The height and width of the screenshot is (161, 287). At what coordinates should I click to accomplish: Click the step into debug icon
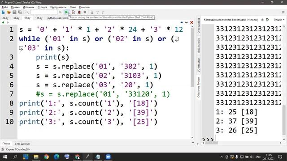(x=92, y=12)
